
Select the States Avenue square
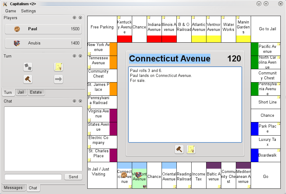pyautogui.click(x=102, y=129)
